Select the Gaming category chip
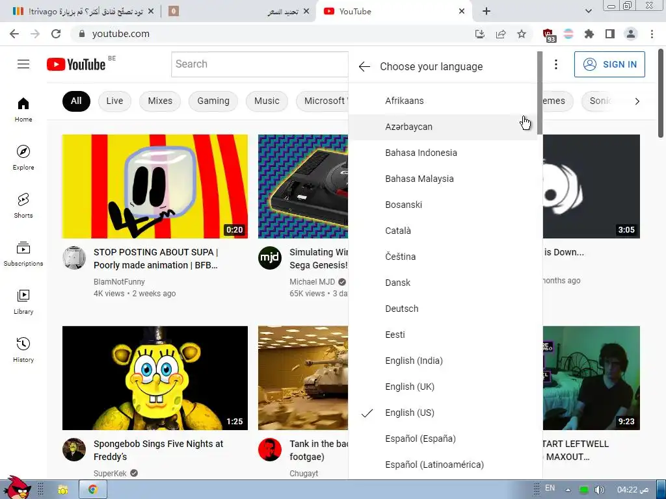 (213, 101)
